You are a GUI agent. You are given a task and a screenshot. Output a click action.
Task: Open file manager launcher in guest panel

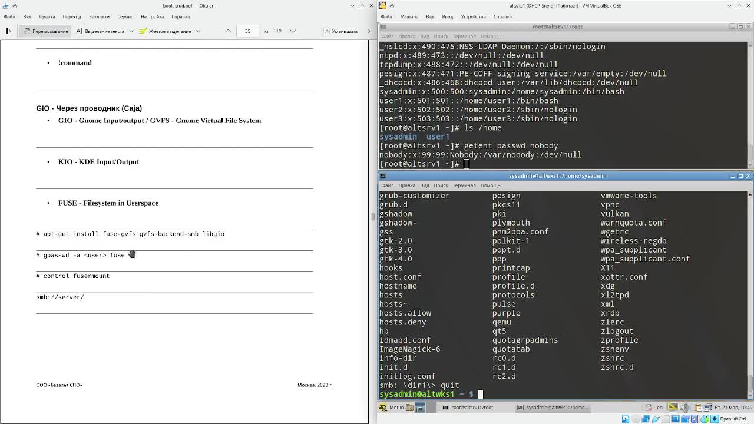pos(409,407)
